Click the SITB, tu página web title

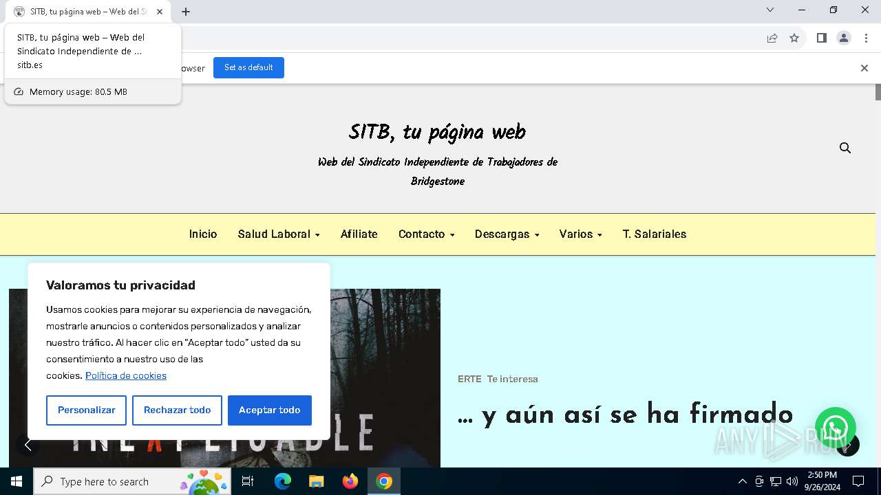click(x=437, y=132)
